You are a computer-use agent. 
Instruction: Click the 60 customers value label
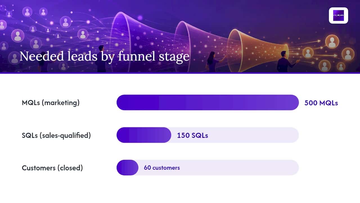click(162, 168)
